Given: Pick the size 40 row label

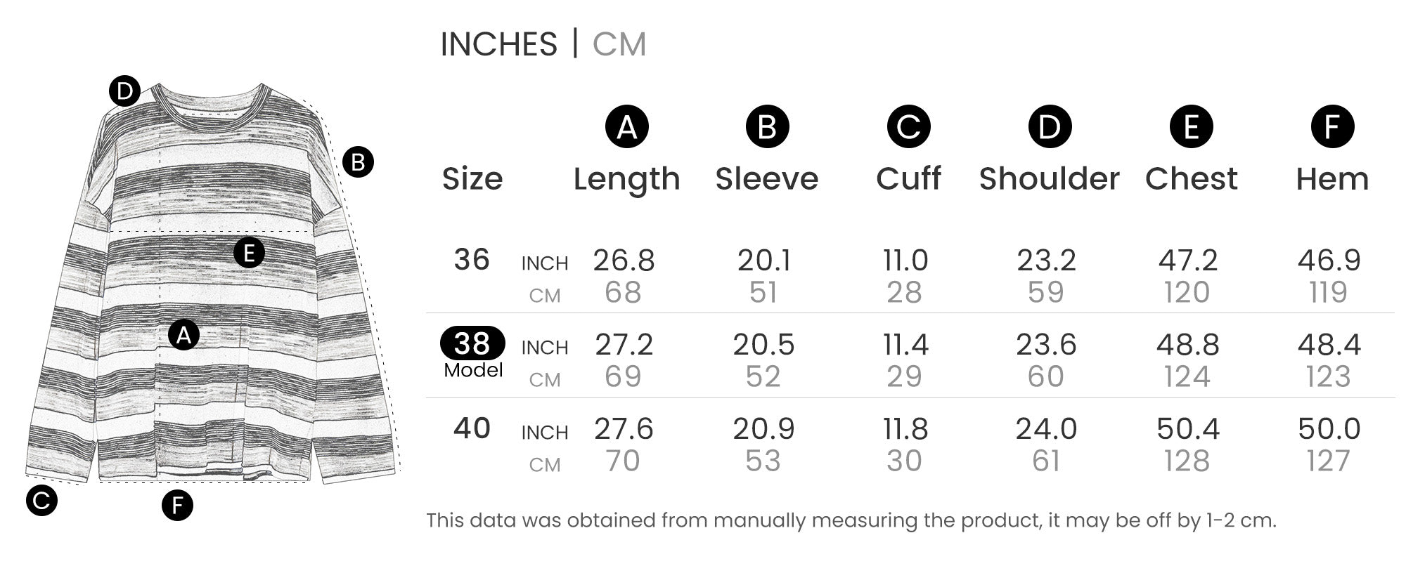Looking at the screenshot, I should pyautogui.click(x=472, y=428).
